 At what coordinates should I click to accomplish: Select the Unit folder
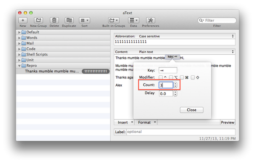[x=63, y=60]
